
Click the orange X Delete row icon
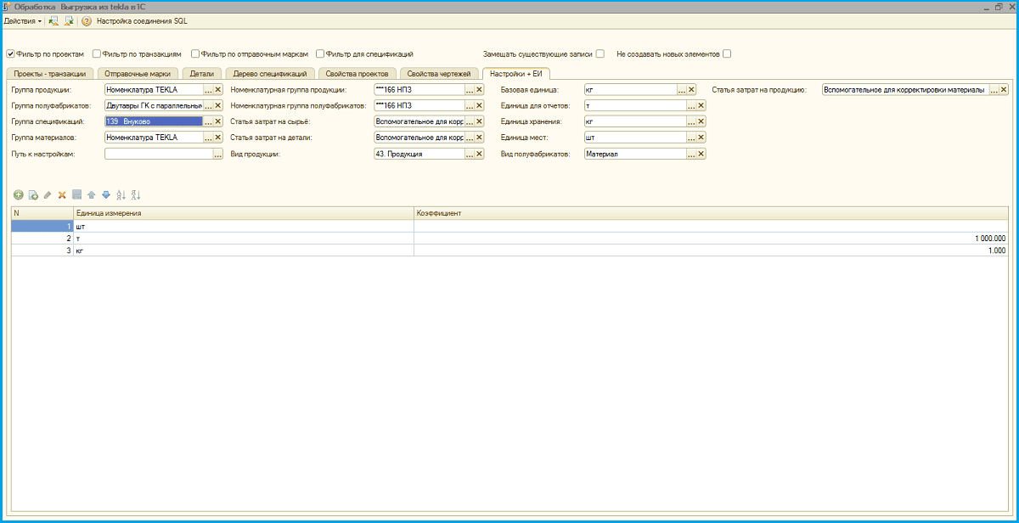pyautogui.click(x=62, y=194)
